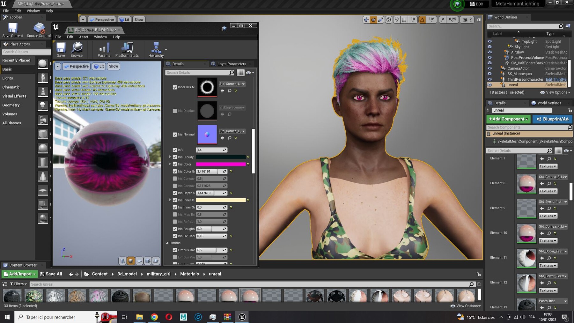Click Save Current in the main toolbar

pyautogui.click(x=13, y=30)
